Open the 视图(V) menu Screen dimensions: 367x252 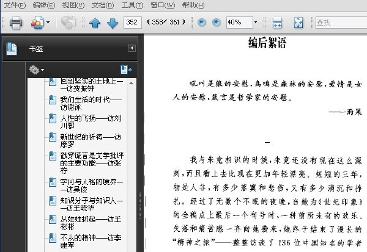[73, 5]
